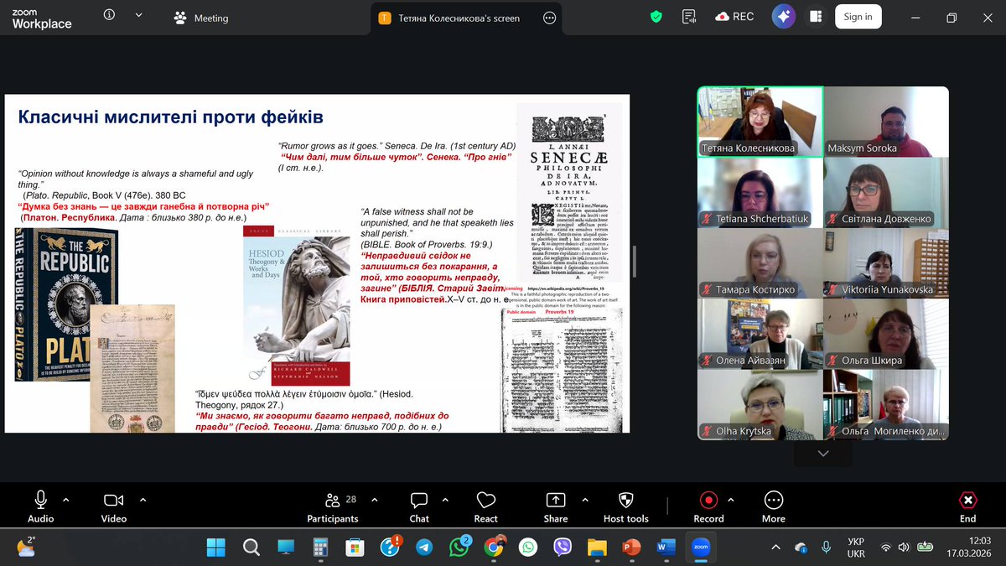The height and width of the screenshot is (566, 1006).
Task: Click slide title "Класичні мислителі проти фейків"
Action: [171, 117]
